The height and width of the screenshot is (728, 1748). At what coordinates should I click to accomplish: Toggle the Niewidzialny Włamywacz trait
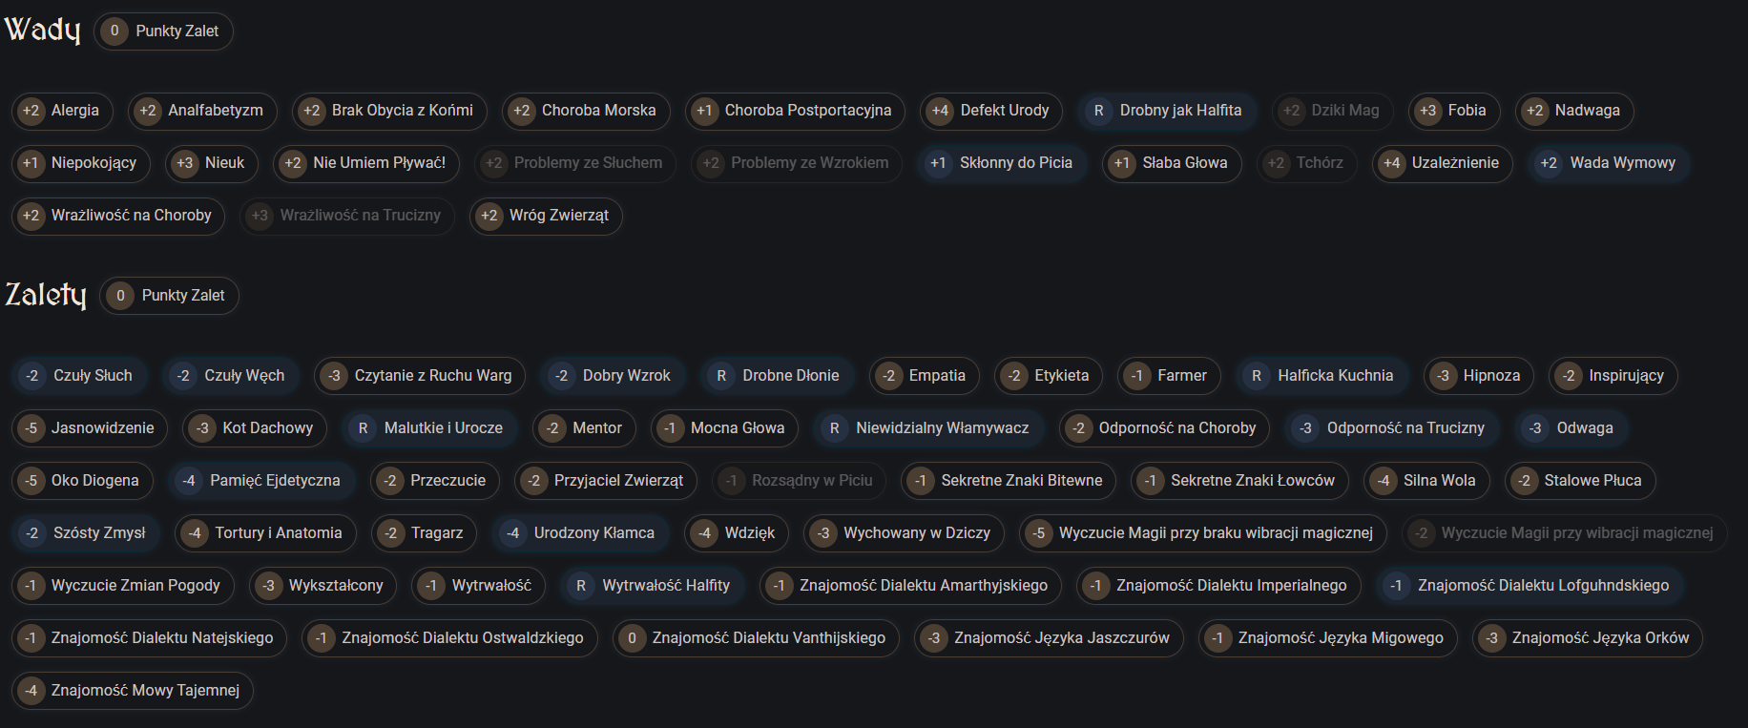pos(928,428)
